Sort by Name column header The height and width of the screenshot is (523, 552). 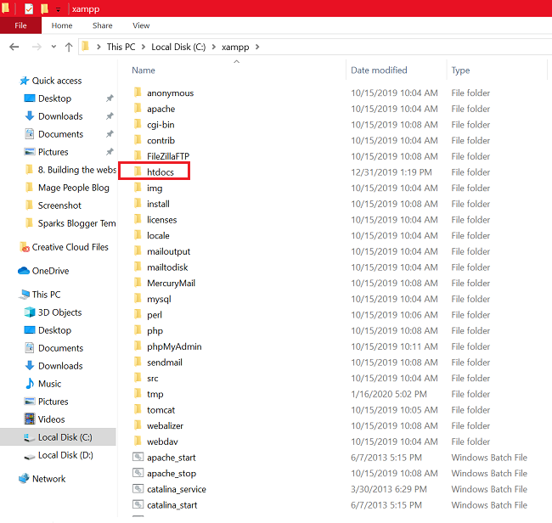tap(144, 70)
